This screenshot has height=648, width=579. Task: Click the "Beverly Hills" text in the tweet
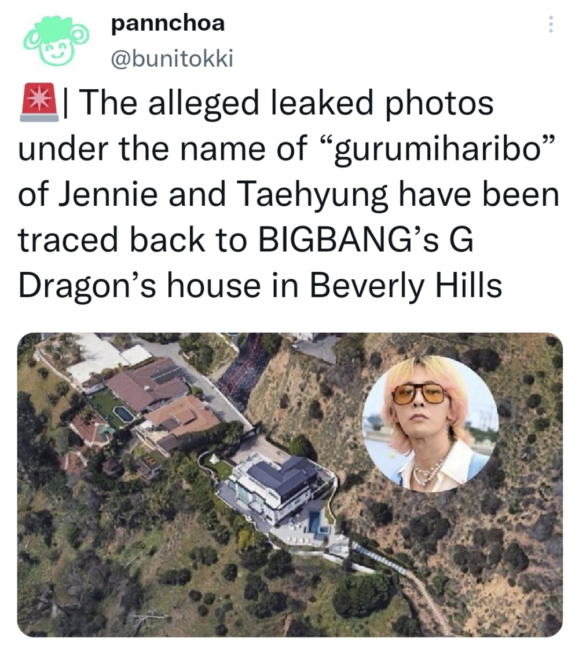(406, 285)
